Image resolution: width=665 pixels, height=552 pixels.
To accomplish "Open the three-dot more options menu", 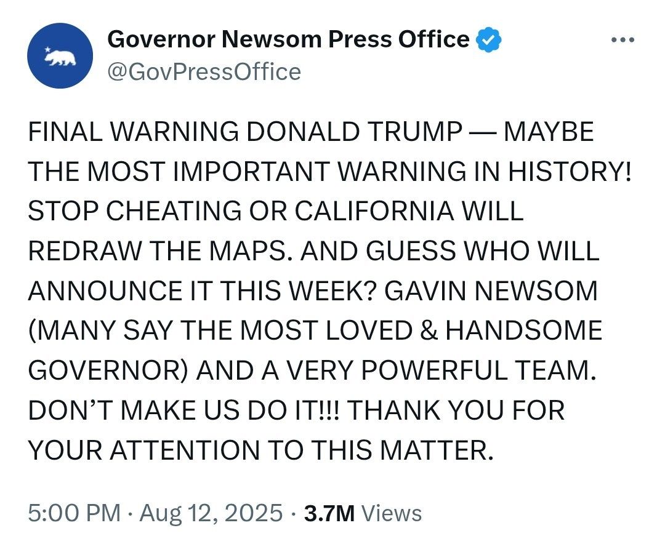I will point(622,40).
